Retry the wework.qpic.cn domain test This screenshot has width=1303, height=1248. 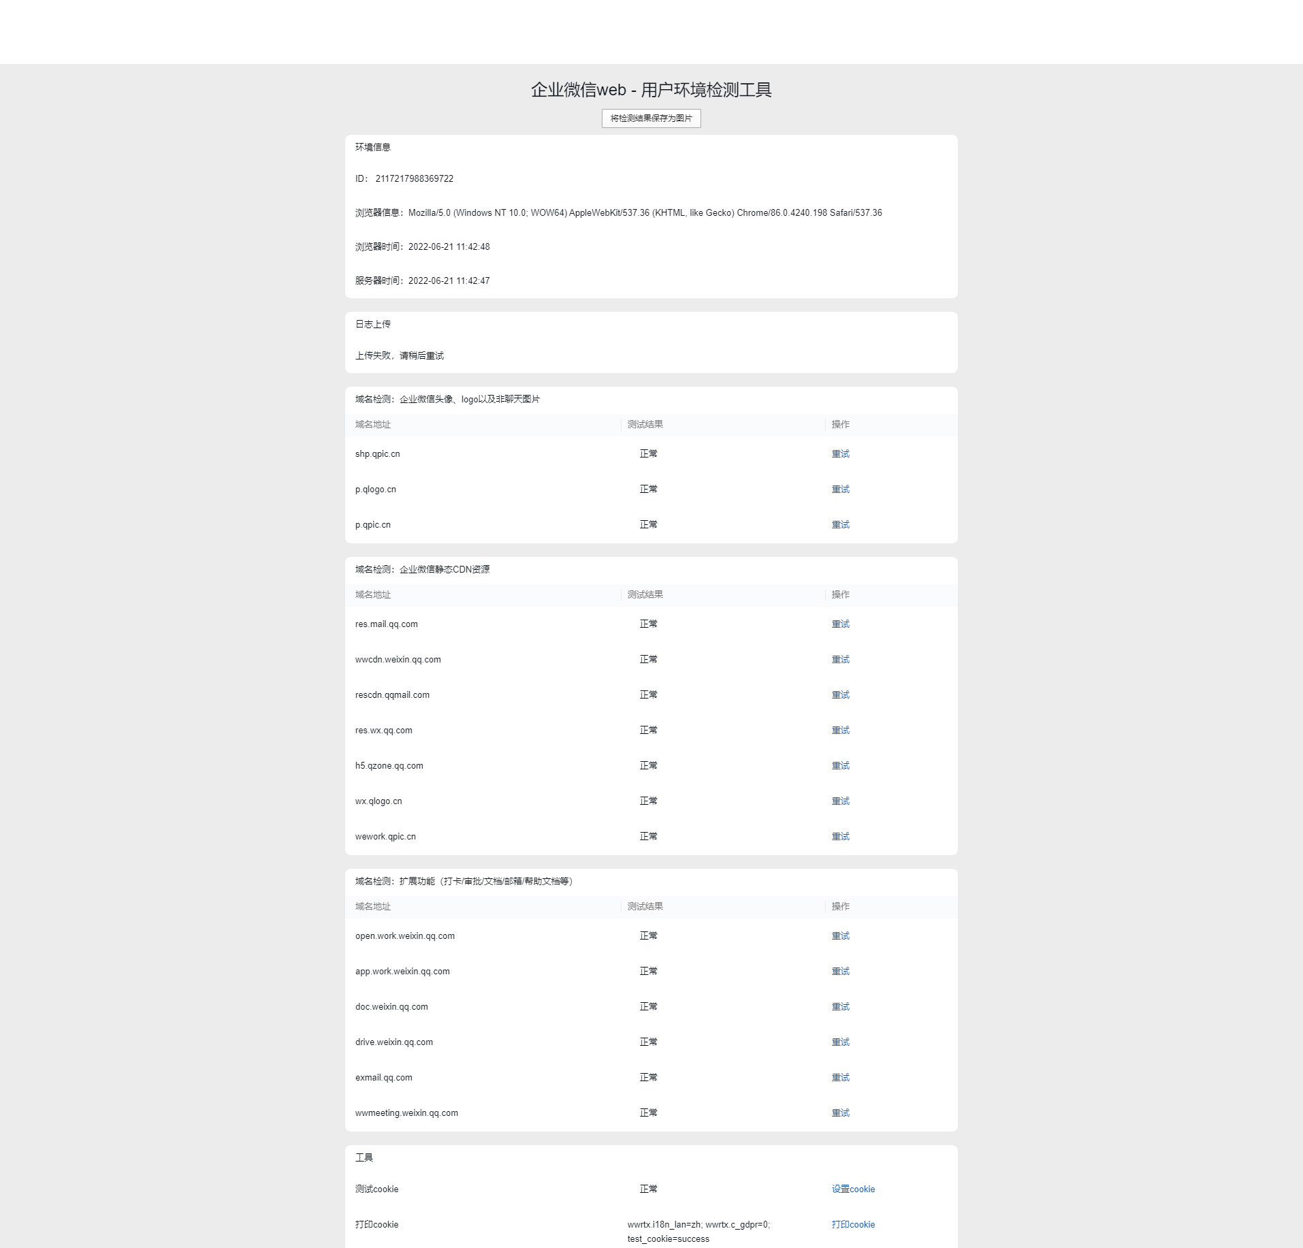[x=840, y=837]
